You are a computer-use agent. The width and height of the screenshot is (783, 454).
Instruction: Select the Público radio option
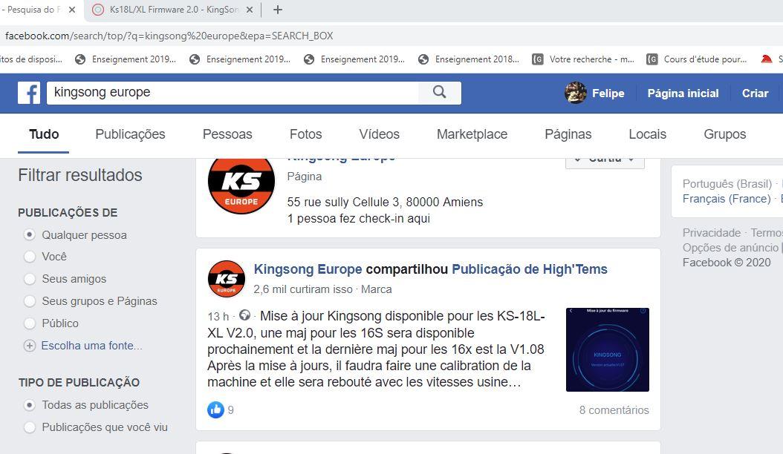30,323
